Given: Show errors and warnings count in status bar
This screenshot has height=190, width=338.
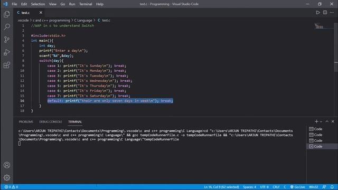Looking at the screenshot, I should [x=11, y=187].
